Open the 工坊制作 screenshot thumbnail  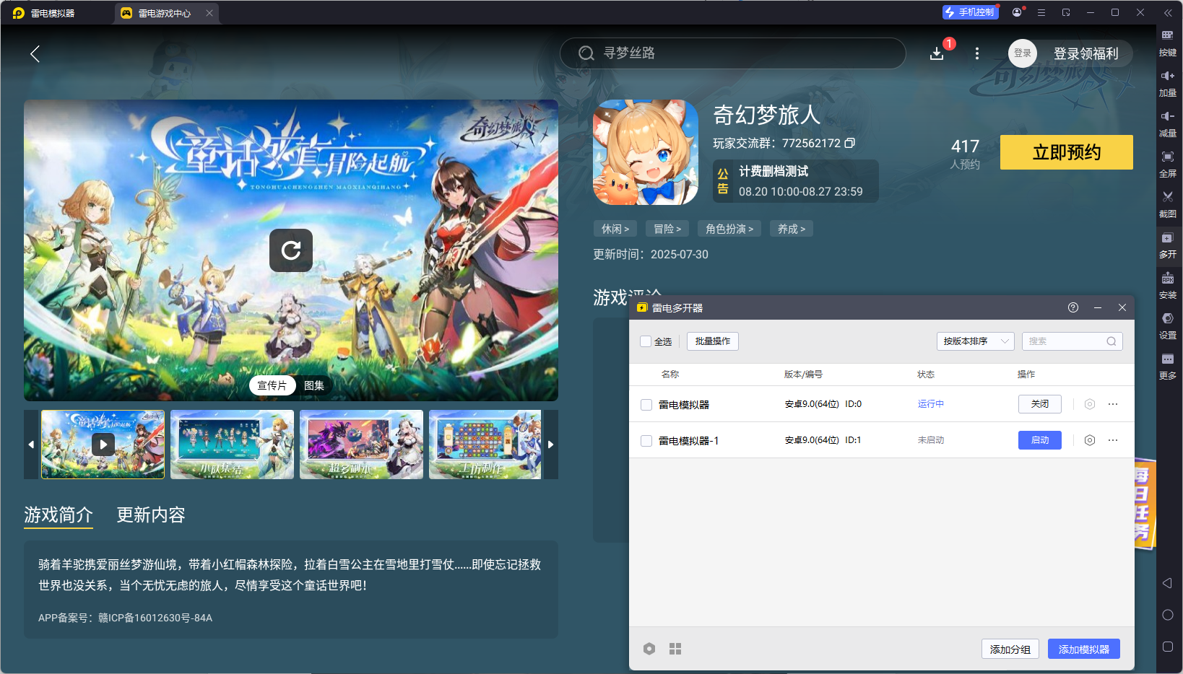coord(485,445)
